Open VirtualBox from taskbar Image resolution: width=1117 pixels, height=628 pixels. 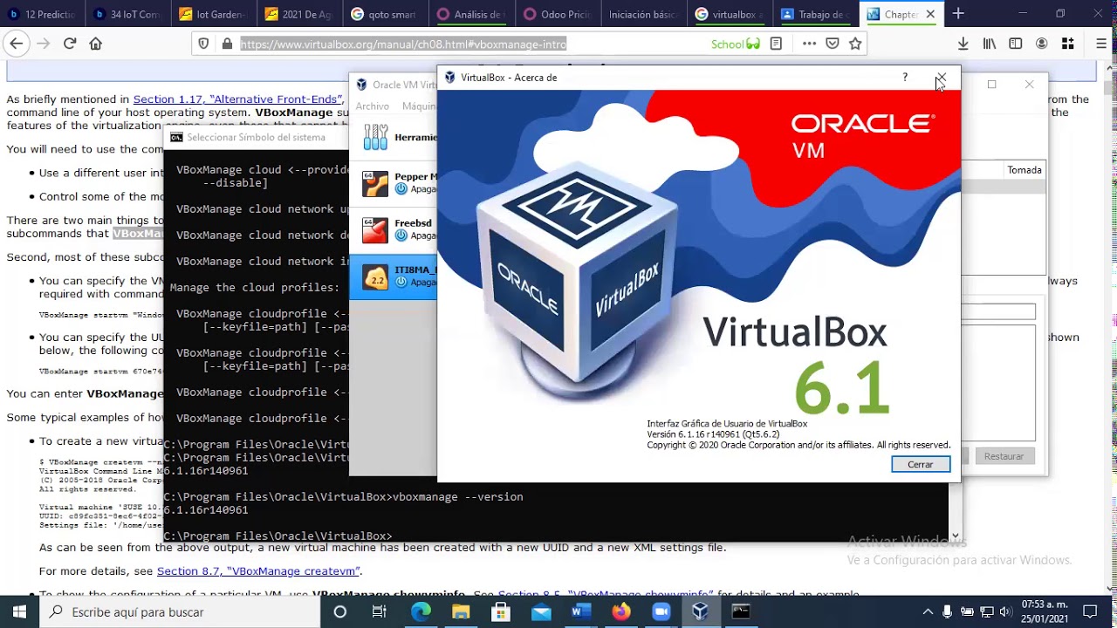pyautogui.click(x=701, y=611)
